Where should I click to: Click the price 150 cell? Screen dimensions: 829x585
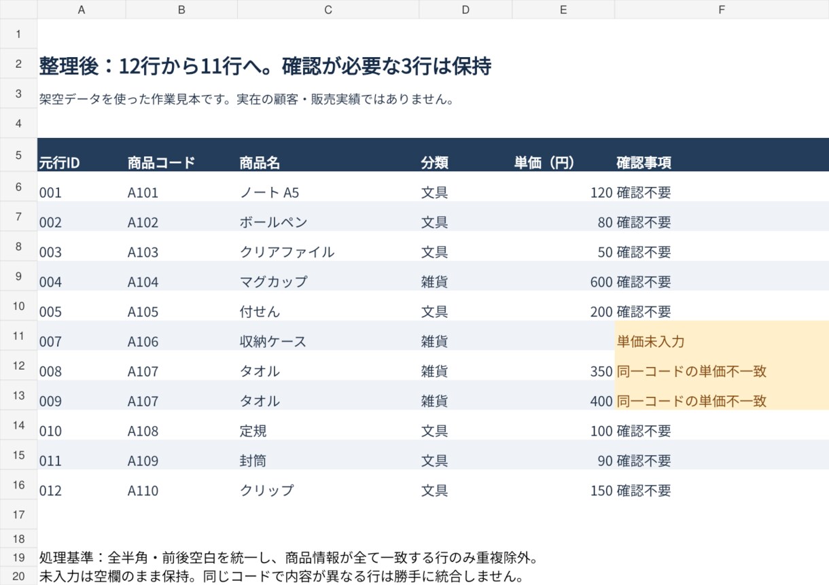[x=563, y=485]
